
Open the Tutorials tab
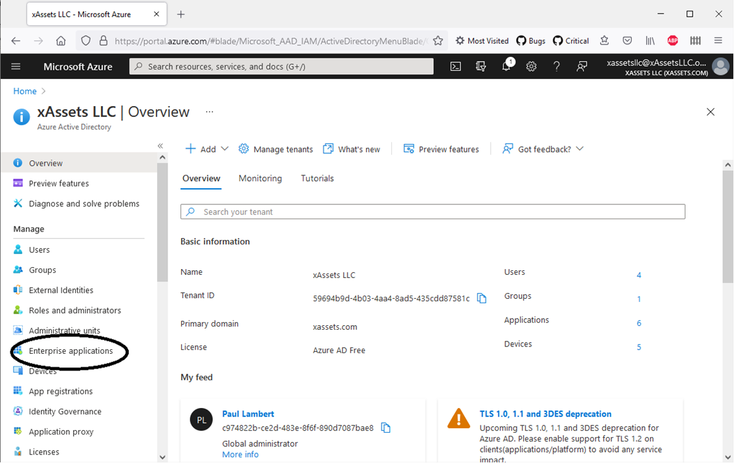coord(317,178)
